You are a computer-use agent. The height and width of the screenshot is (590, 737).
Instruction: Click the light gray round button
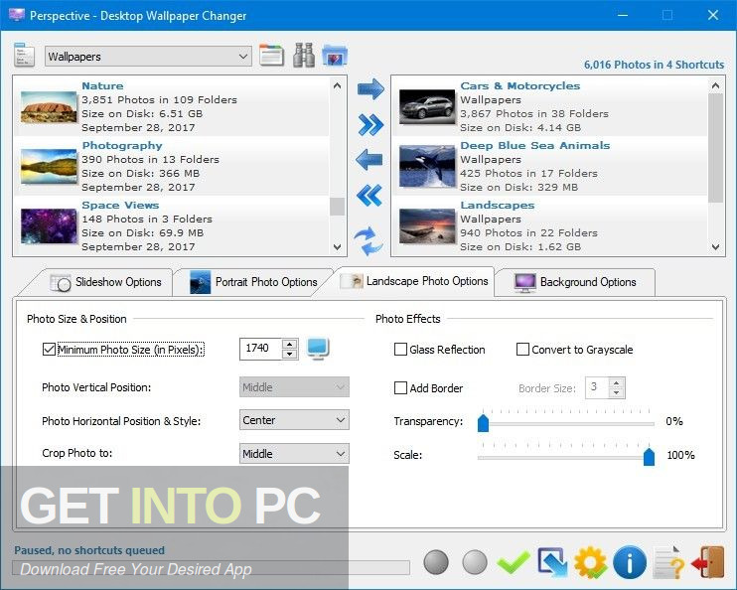(475, 562)
